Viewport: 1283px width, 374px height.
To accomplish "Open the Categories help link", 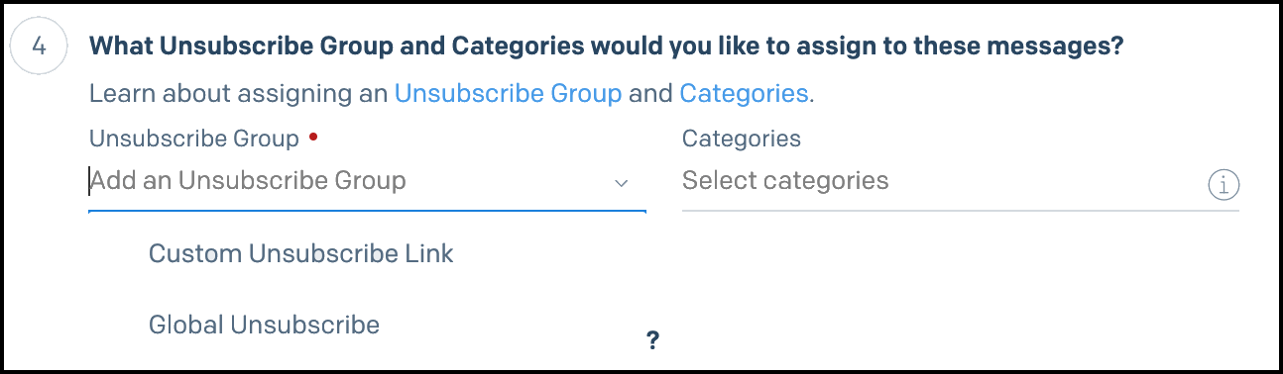I will coord(744,94).
